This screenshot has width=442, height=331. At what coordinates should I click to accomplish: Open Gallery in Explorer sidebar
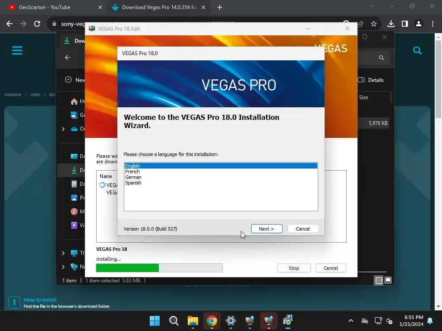tap(74, 115)
